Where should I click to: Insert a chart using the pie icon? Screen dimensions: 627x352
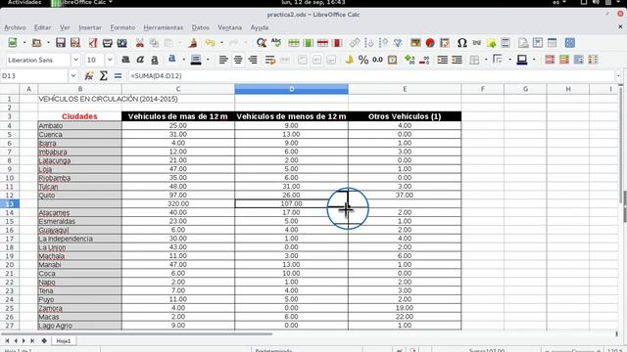(430, 43)
